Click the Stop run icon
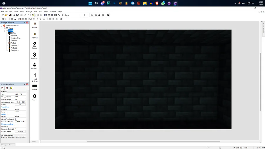The height and width of the screenshot is (149, 265). click(103, 15)
